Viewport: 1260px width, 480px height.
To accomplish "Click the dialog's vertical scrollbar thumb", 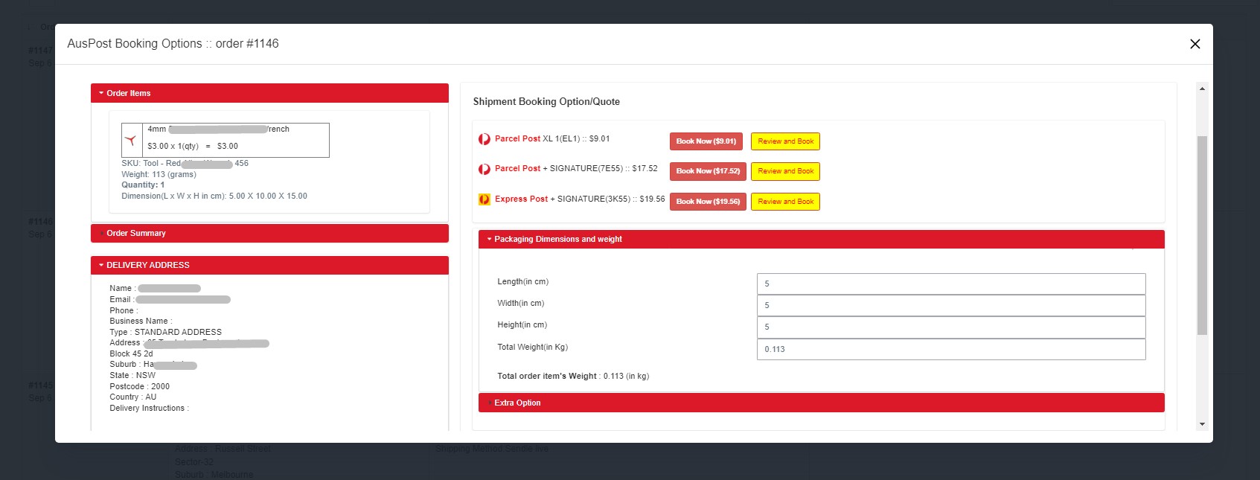I will (x=1202, y=235).
